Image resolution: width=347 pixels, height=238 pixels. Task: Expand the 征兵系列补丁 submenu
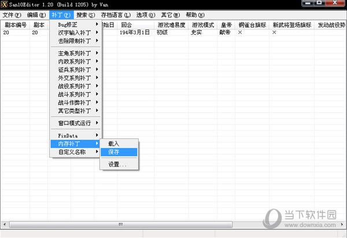[x=75, y=69]
